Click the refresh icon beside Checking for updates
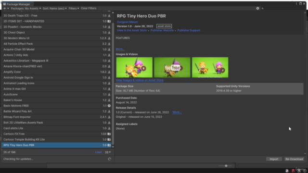Viewport: 308px width, 173px height. 109,159
